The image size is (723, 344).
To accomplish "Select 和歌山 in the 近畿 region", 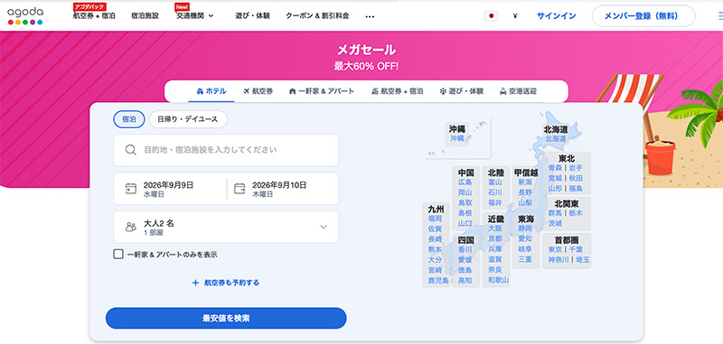I will (x=499, y=280).
